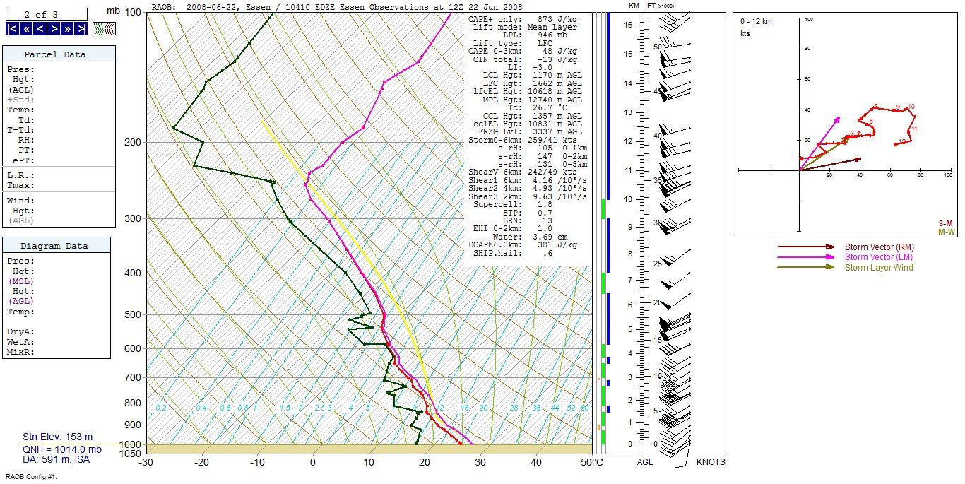Skip back several soundings («)

(x=26, y=29)
